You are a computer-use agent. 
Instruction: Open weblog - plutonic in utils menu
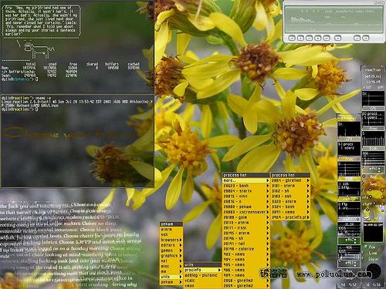point(202,275)
